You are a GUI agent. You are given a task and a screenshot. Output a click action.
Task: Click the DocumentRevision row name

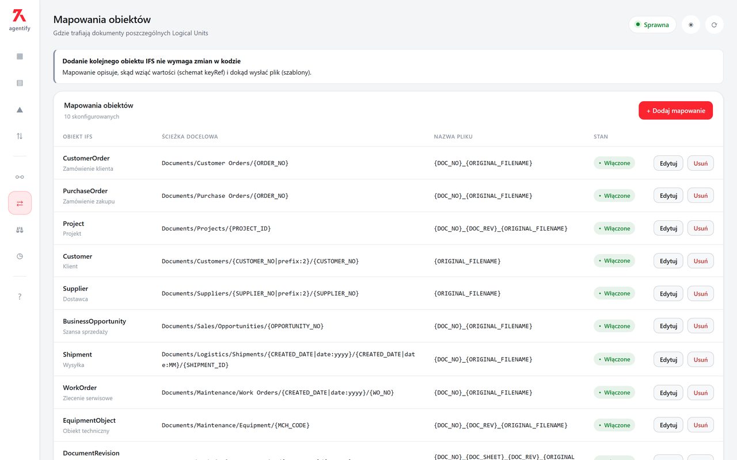tap(91, 453)
